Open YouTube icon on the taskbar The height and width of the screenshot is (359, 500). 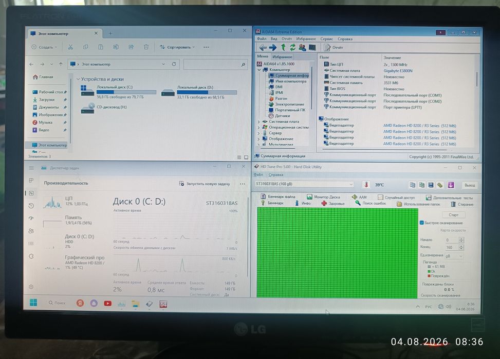[108, 303]
